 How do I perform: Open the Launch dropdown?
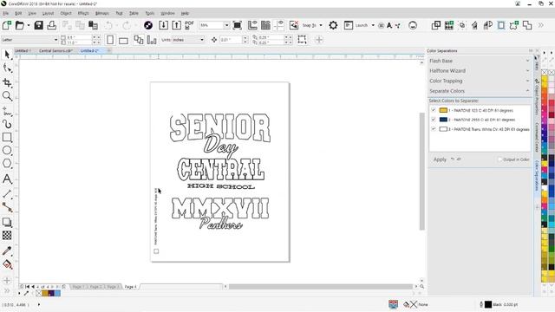(373, 25)
